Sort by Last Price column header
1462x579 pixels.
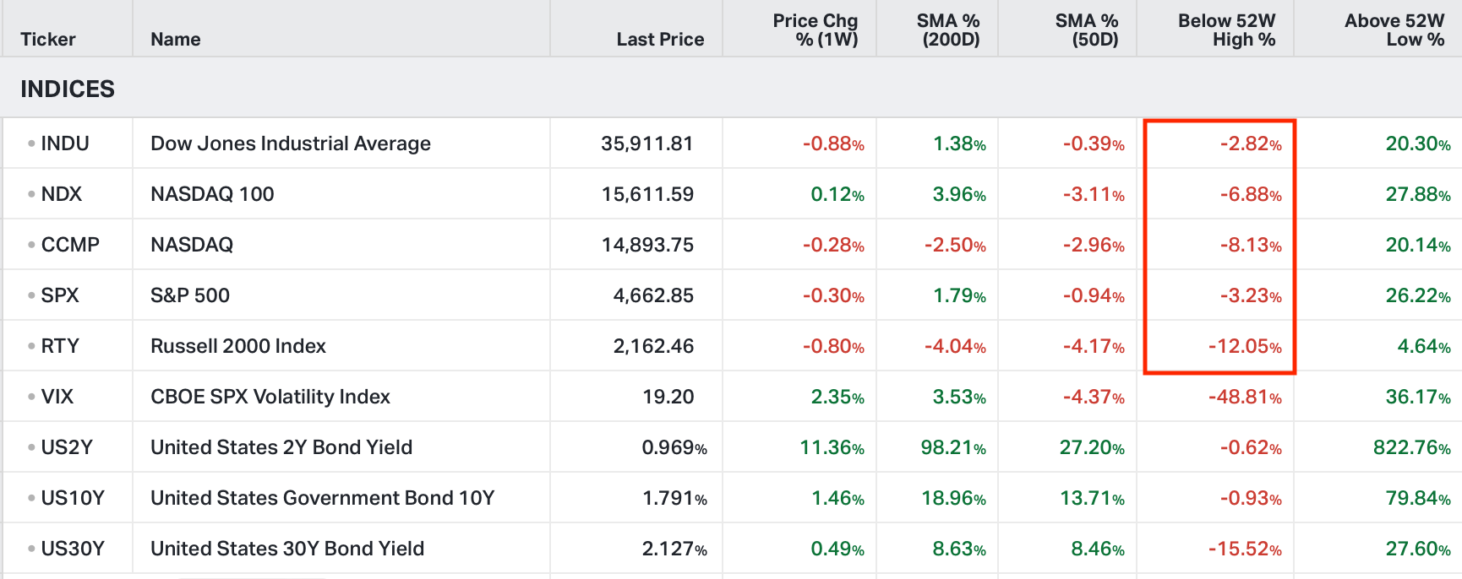coord(660,40)
